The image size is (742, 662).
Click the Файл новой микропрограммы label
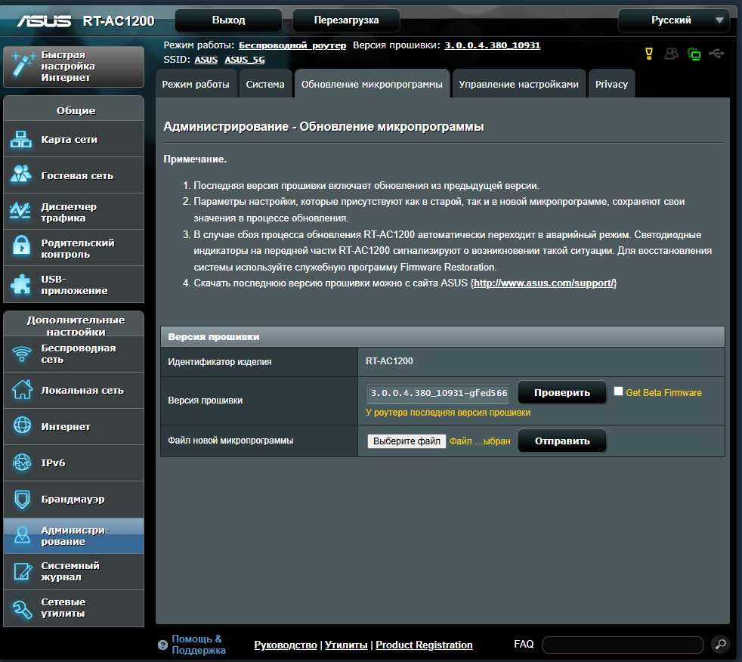click(230, 441)
